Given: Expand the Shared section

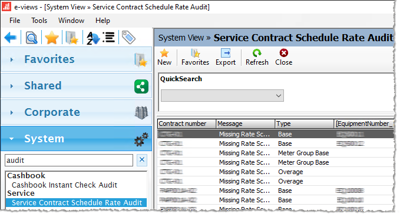Looking at the screenshot, I should coord(11,86).
